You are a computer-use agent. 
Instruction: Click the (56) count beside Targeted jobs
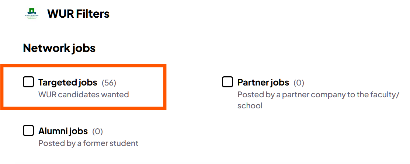click(109, 83)
